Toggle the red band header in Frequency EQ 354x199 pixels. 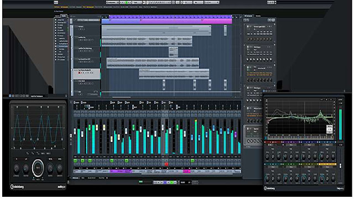pos(273,143)
